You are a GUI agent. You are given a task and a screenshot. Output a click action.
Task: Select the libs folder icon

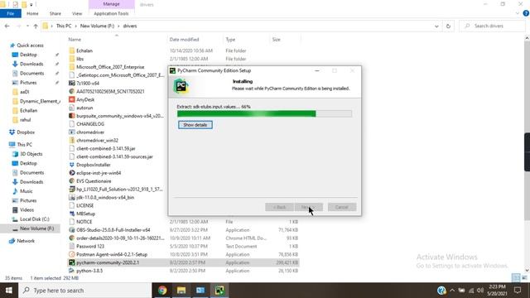click(72, 59)
